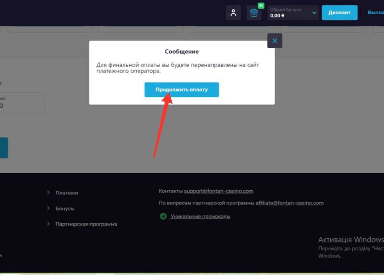The height and width of the screenshot is (275, 384).
Task: Click the green chevron beside Бонусы
Action: click(x=48, y=208)
